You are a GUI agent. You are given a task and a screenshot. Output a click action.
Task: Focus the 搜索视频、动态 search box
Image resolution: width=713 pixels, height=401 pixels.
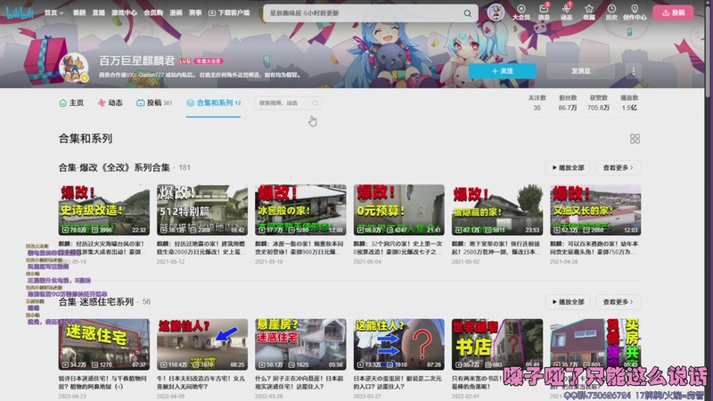pyautogui.click(x=288, y=103)
